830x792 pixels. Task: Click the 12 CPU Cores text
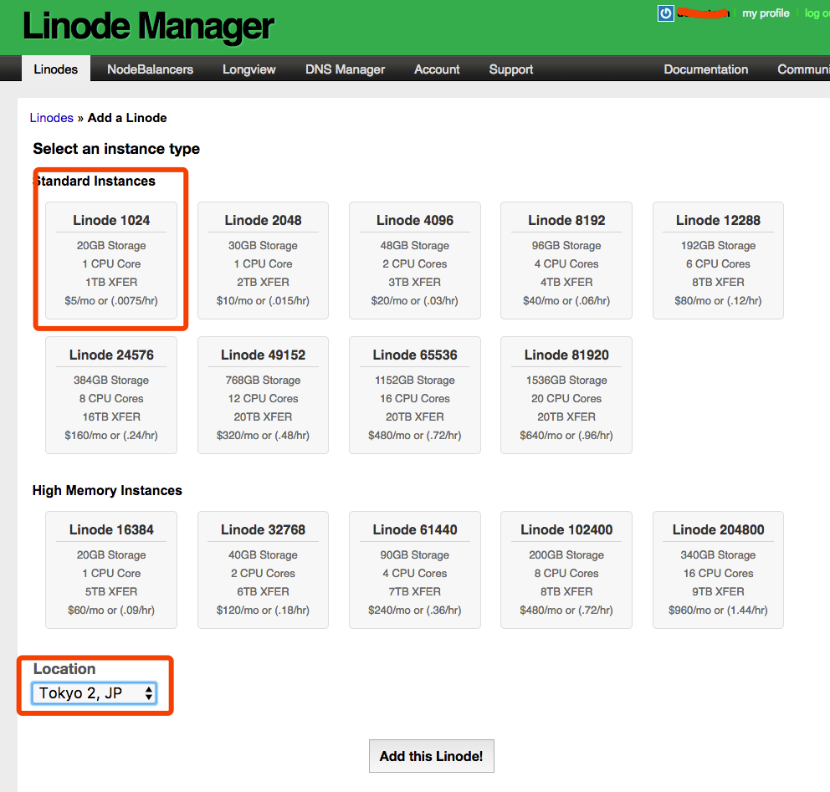263,398
